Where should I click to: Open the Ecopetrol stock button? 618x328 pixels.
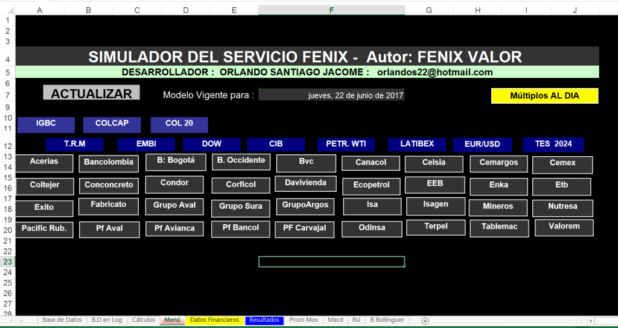[x=371, y=186]
